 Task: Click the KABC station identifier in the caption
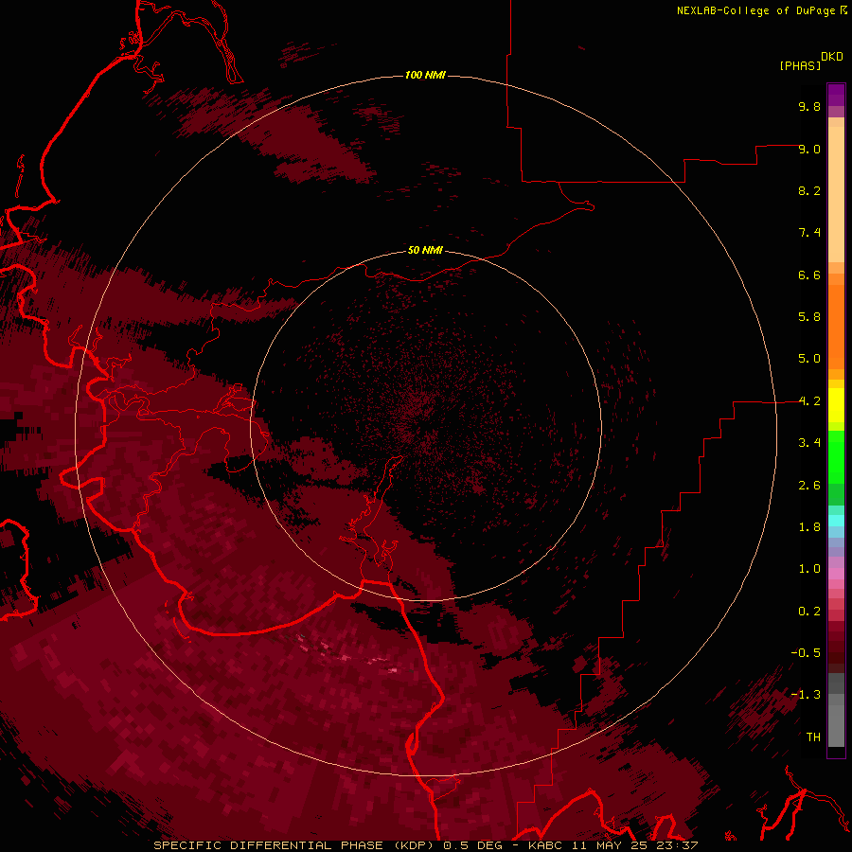[x=547, y=845]
